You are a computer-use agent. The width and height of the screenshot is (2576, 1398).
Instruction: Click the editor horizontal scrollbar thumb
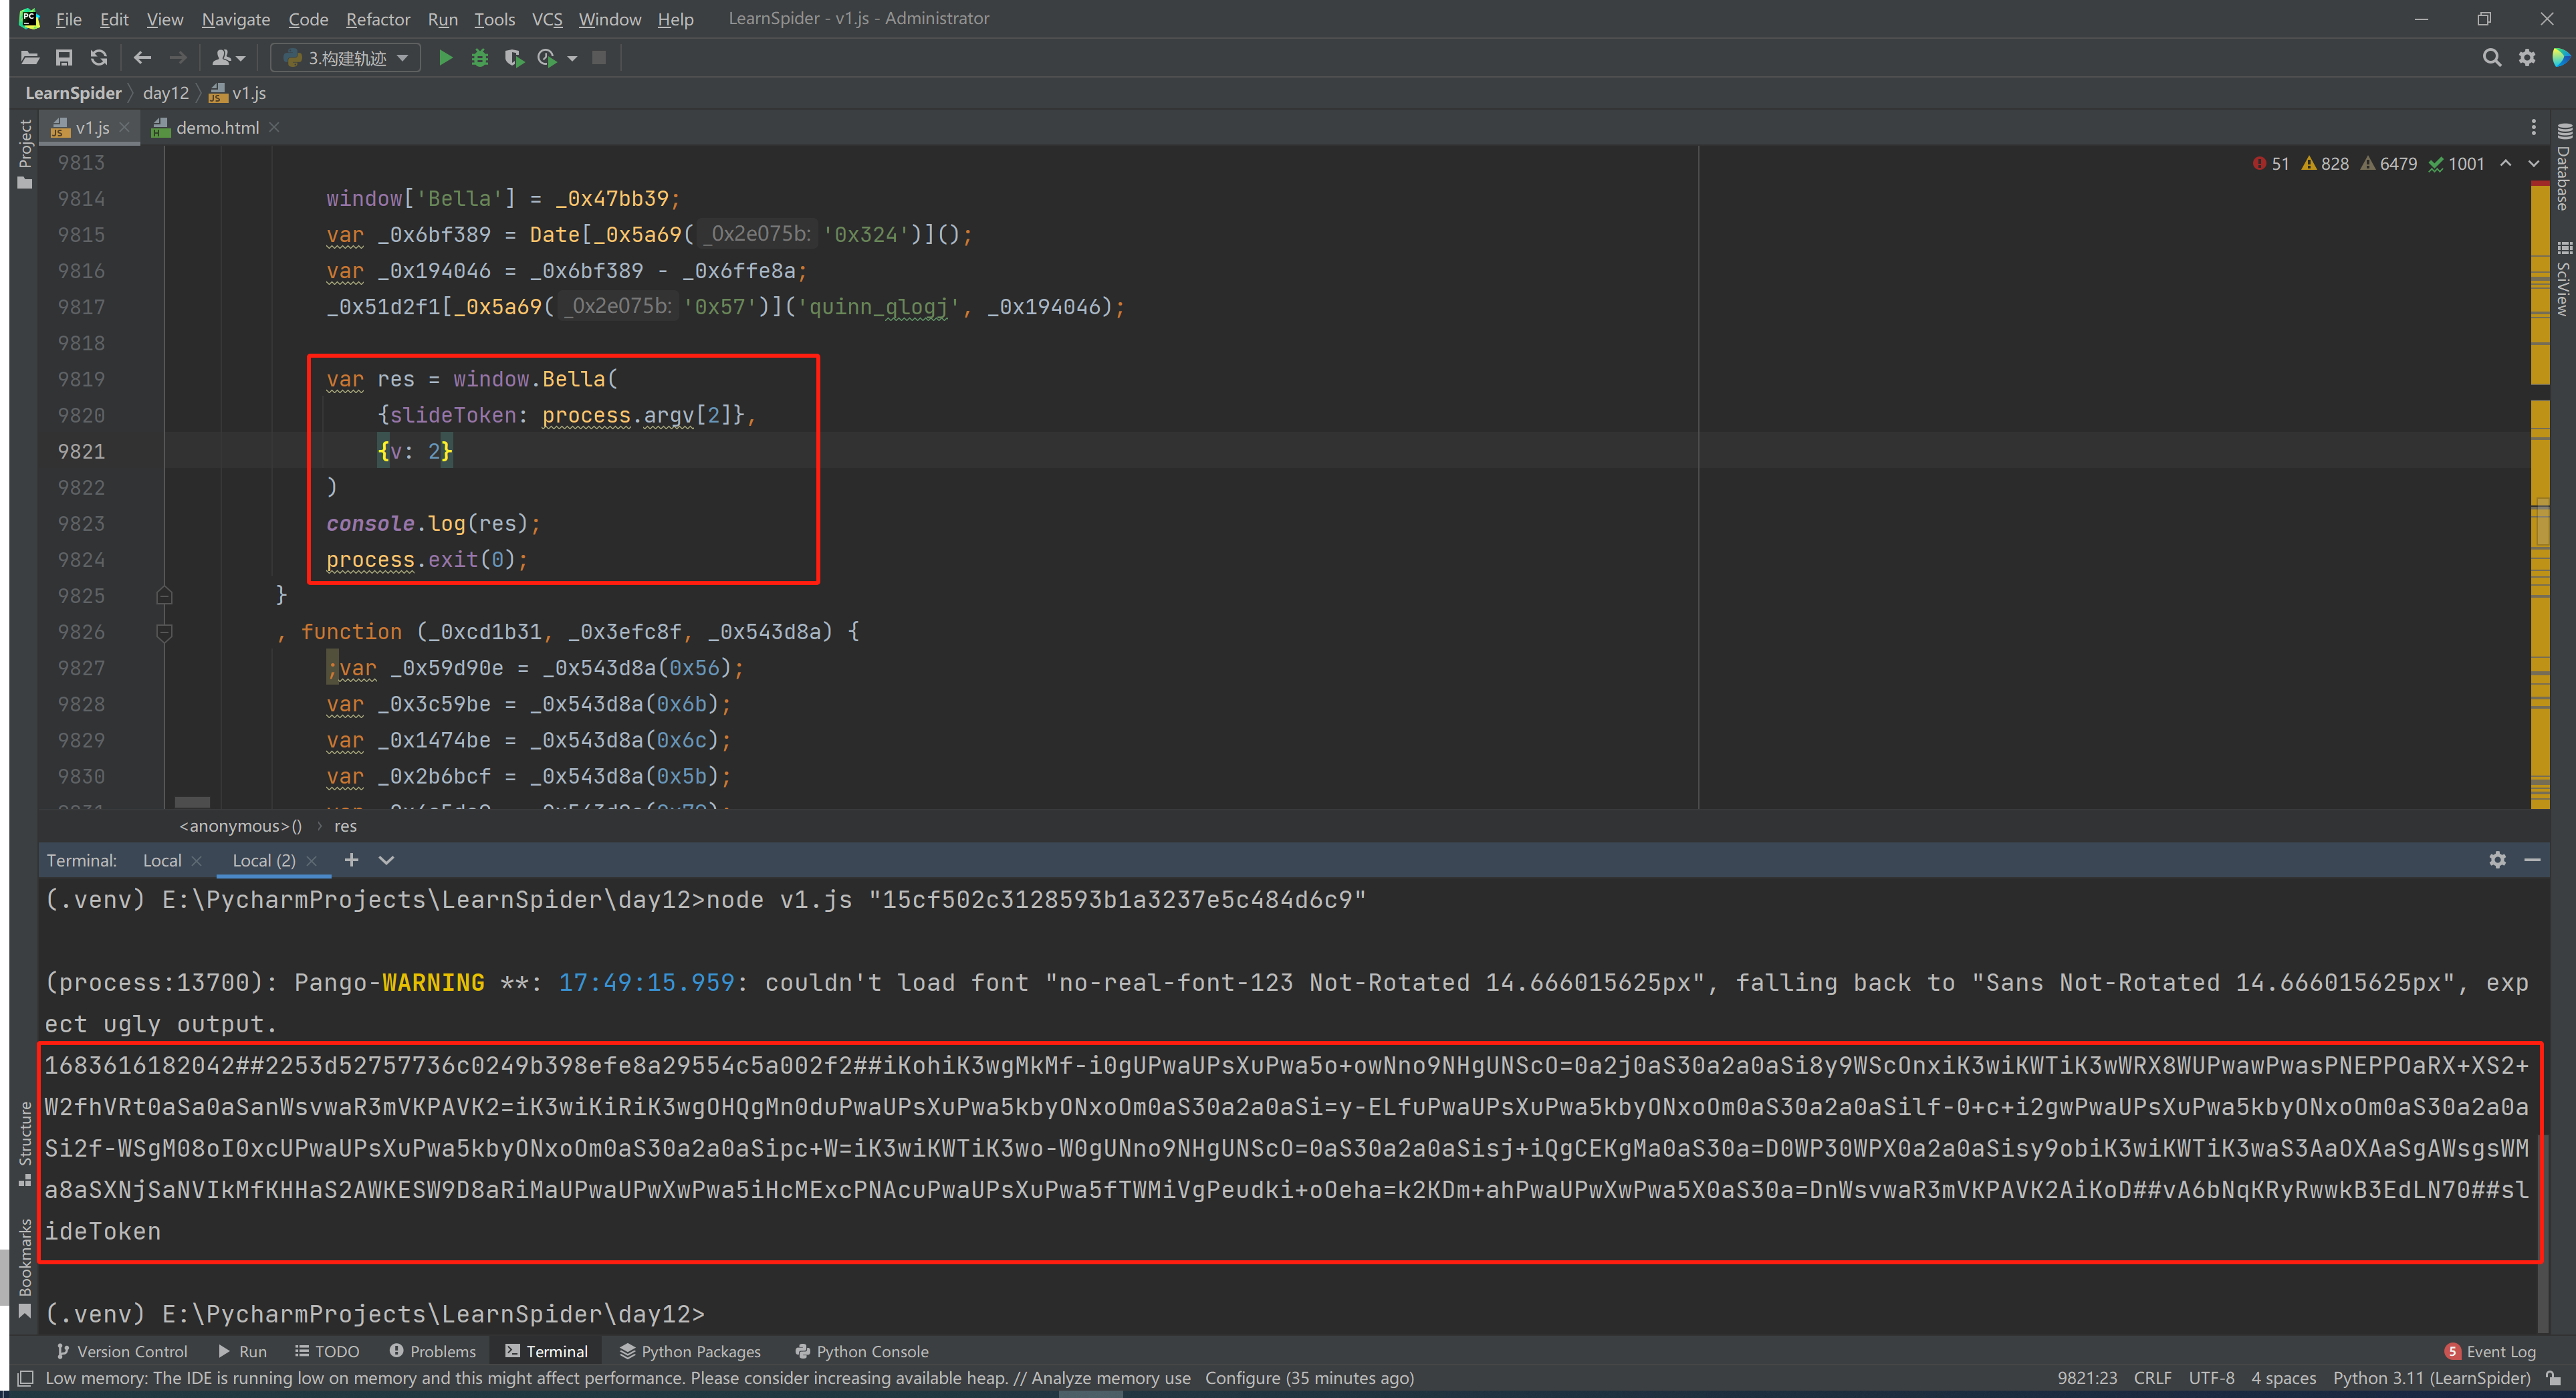click(x=192, y=802)
